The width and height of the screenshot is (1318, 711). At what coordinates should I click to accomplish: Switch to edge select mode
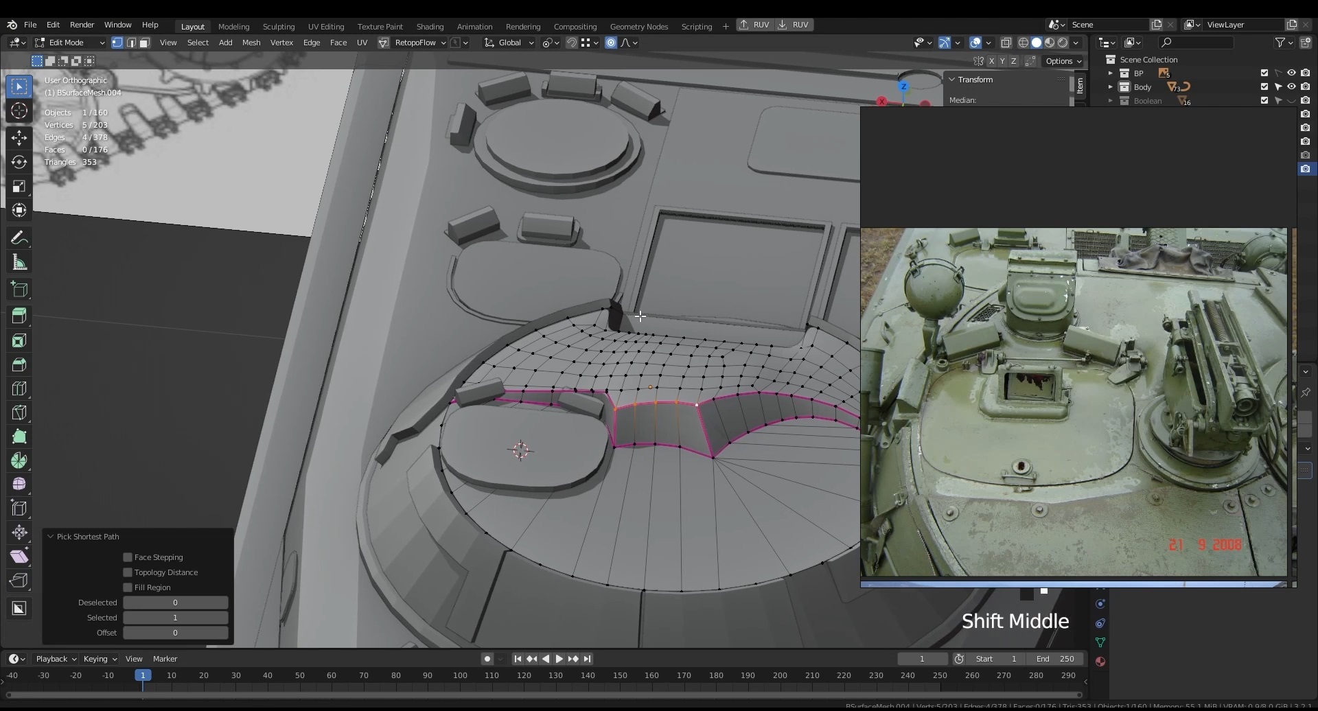click(x=131, y=43)
